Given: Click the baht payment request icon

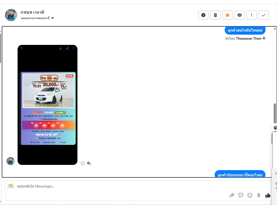Looking at the screenshot, I should pyautogui.click(x=259, y=195).
